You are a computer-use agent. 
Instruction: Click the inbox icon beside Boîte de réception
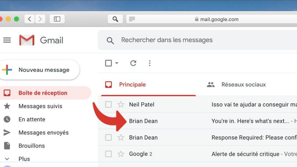tap(7, 93)
